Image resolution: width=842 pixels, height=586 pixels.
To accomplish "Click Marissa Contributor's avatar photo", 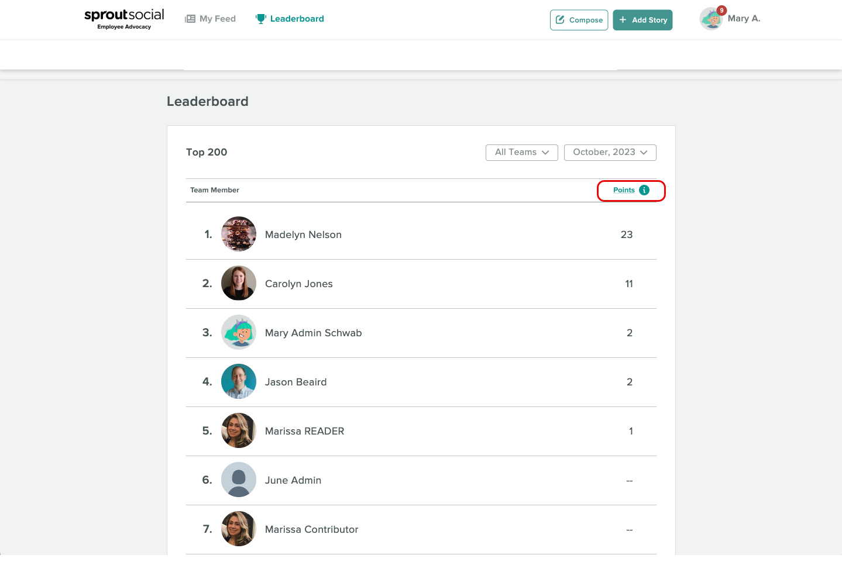I will (239, 529).
